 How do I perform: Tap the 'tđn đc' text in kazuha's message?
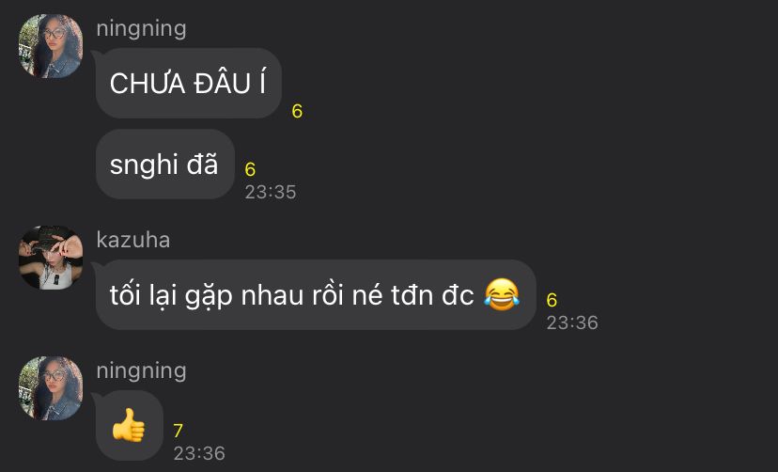432,295
